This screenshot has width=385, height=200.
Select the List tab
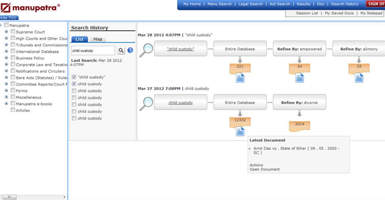pos(79,39)
